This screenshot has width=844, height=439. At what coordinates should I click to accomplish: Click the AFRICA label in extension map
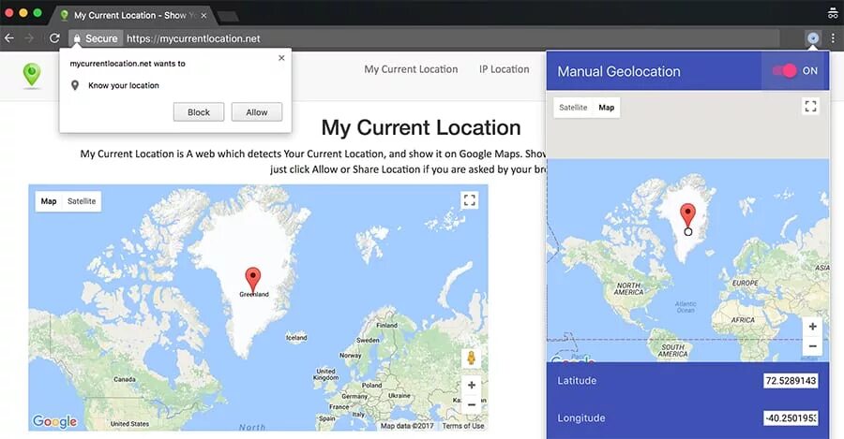pyautogui.click(x=743, y=320)
